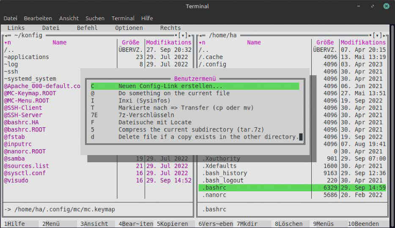Open the Rechts panel menu
This screenshot has width=395, height=228.
(x=170, y=28)
